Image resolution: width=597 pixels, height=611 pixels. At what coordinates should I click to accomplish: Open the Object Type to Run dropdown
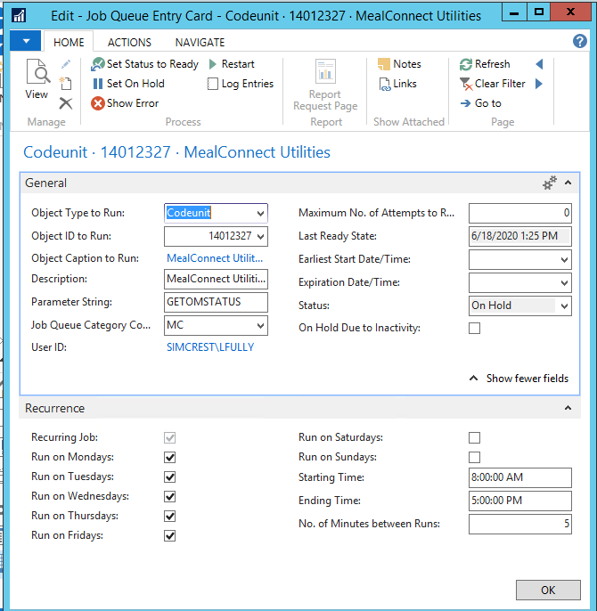click(260, 214)
